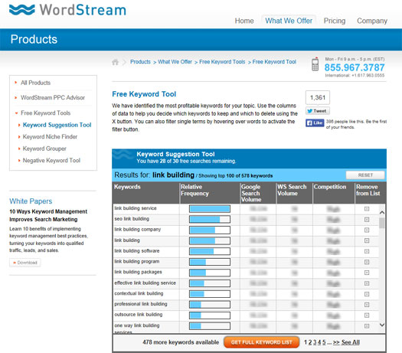Remove 'link building software' from list
402x353 pixels.
367,251
